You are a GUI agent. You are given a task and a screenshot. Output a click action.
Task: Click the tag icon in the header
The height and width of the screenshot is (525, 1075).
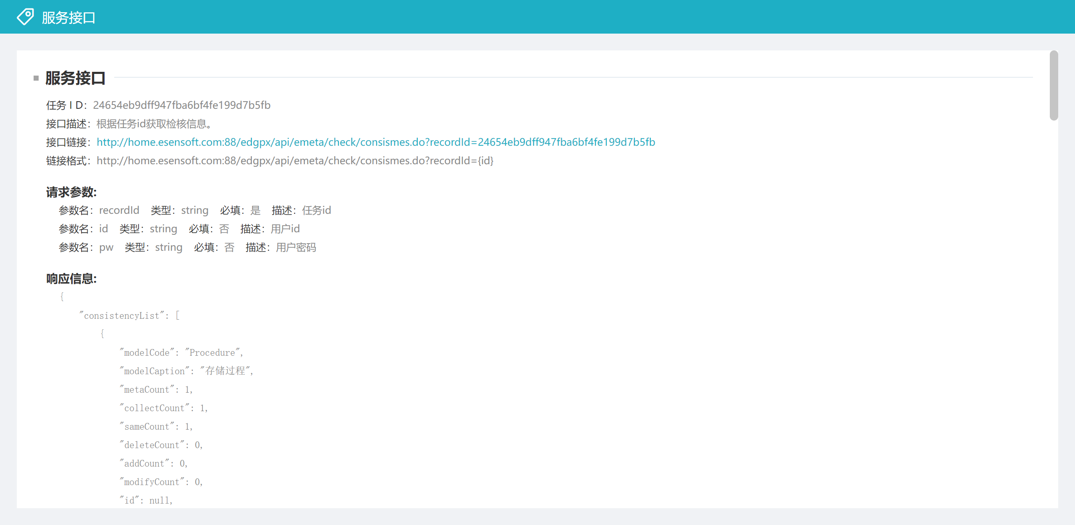(25, 17)
